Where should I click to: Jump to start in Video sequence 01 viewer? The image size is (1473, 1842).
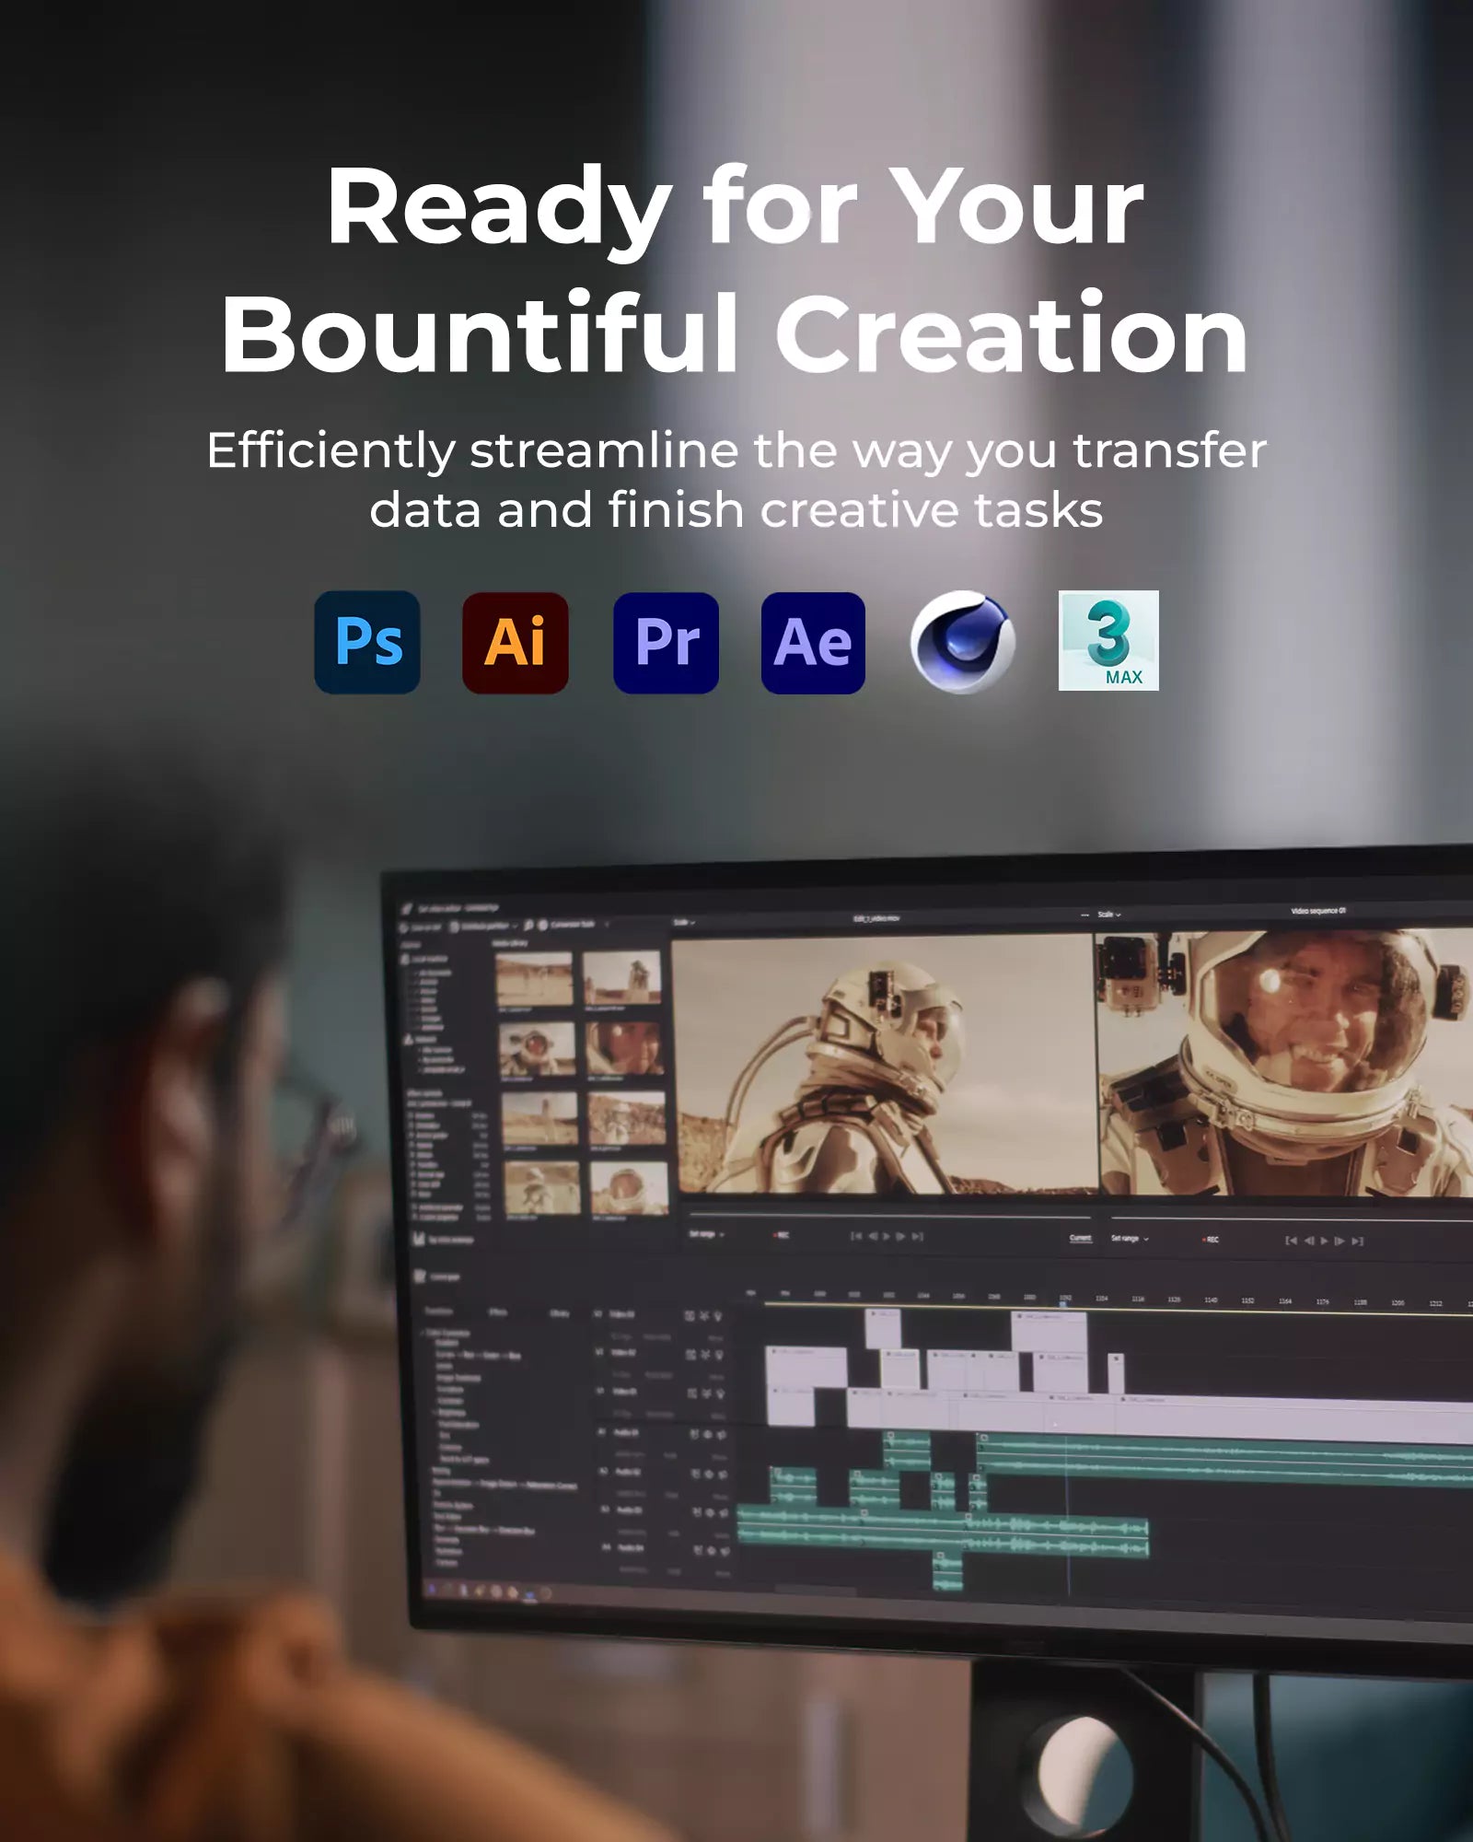pyautogui.click(x=1292, y=1241)
